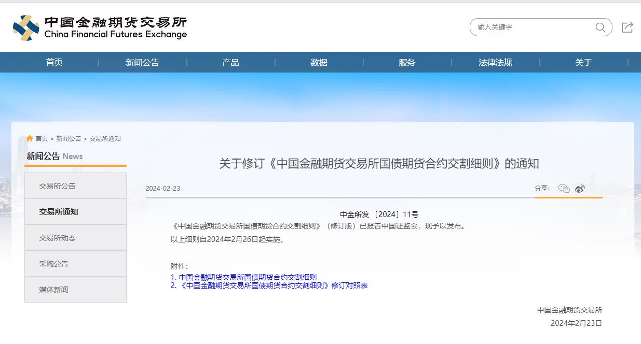This screenshot has width=641, height=344.
Task: Click the search magnifier icon
Action: [x=601, y=27]
